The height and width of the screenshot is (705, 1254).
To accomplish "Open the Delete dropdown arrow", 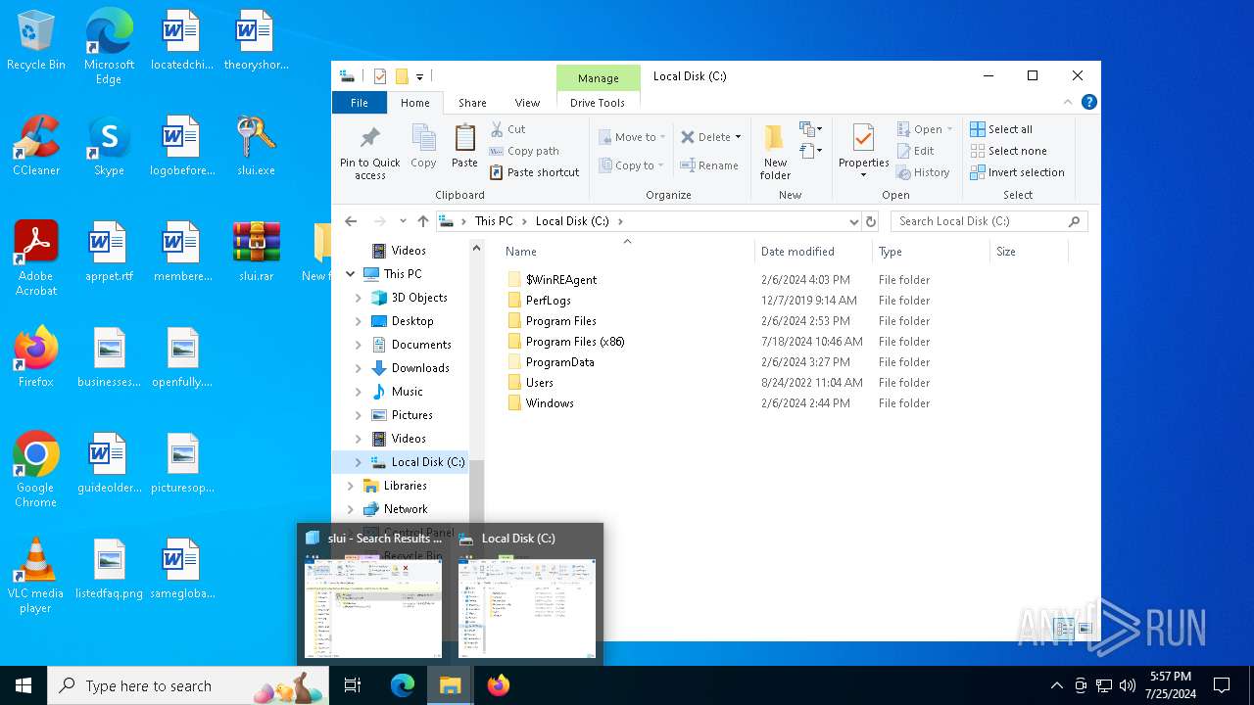I will [738, 137].
